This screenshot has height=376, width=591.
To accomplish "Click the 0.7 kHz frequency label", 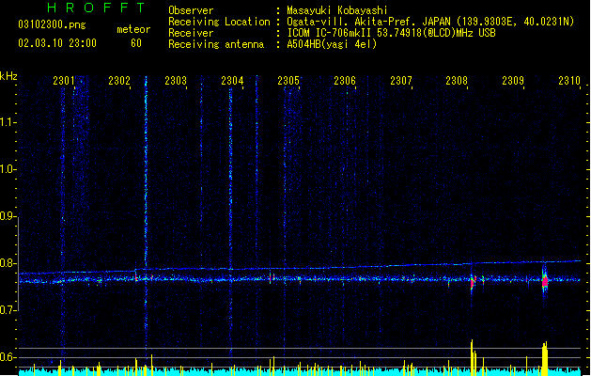I will click(8, 310).
